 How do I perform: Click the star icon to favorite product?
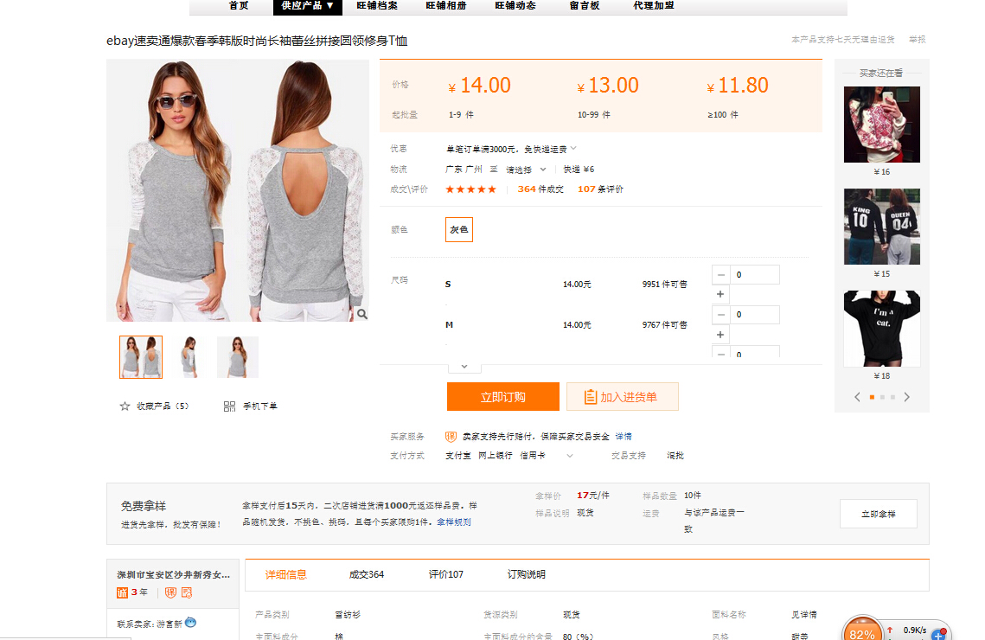pyautogui.click(x=125, y=406)
